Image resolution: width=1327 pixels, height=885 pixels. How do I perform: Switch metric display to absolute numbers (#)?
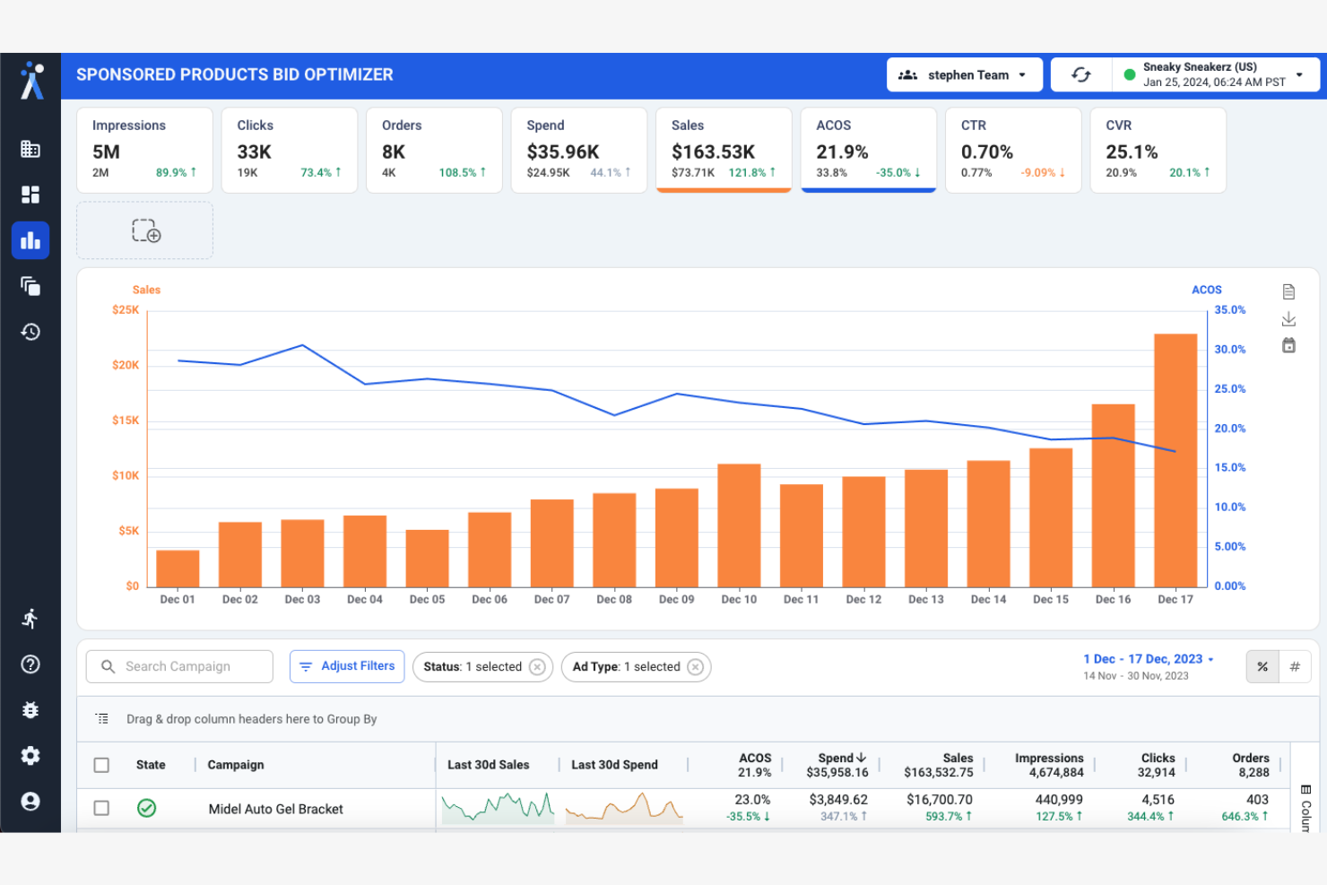pyautogui.click(x=1295, y=666)
